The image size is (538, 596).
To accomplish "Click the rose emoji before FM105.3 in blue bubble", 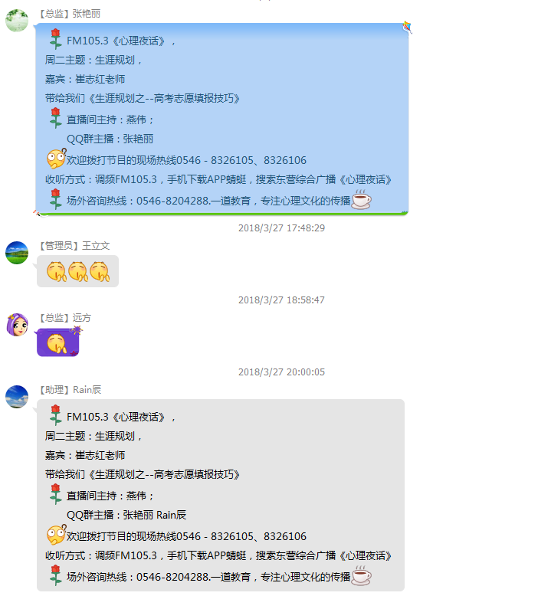I will click(x=56, y=39).
